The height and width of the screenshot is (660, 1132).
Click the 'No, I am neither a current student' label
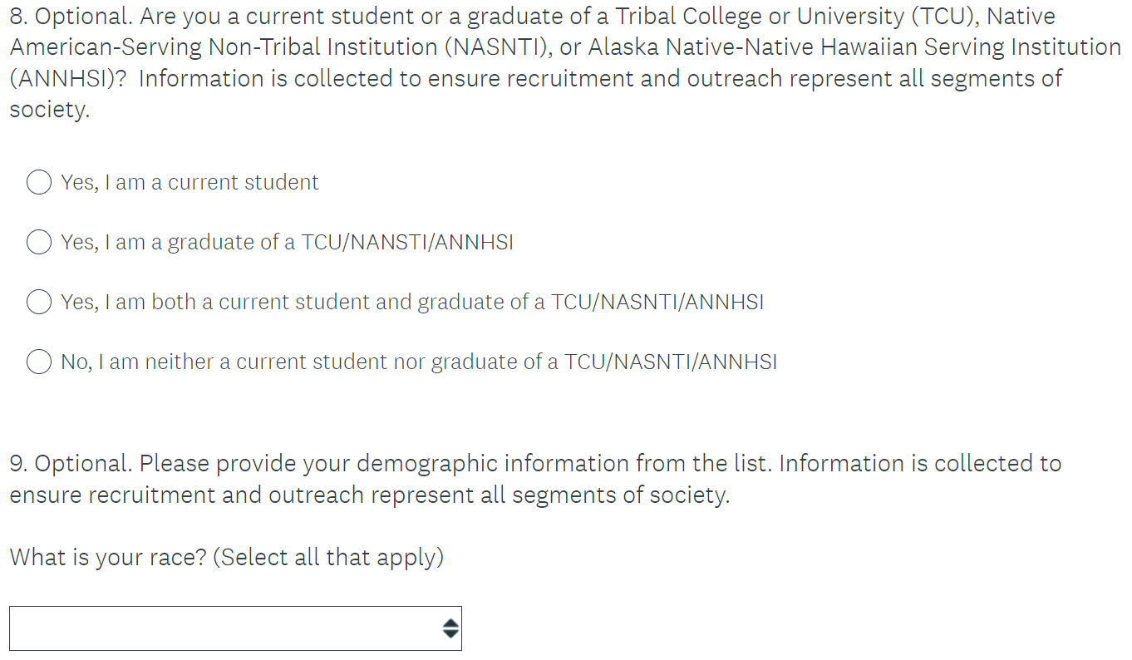418,362
